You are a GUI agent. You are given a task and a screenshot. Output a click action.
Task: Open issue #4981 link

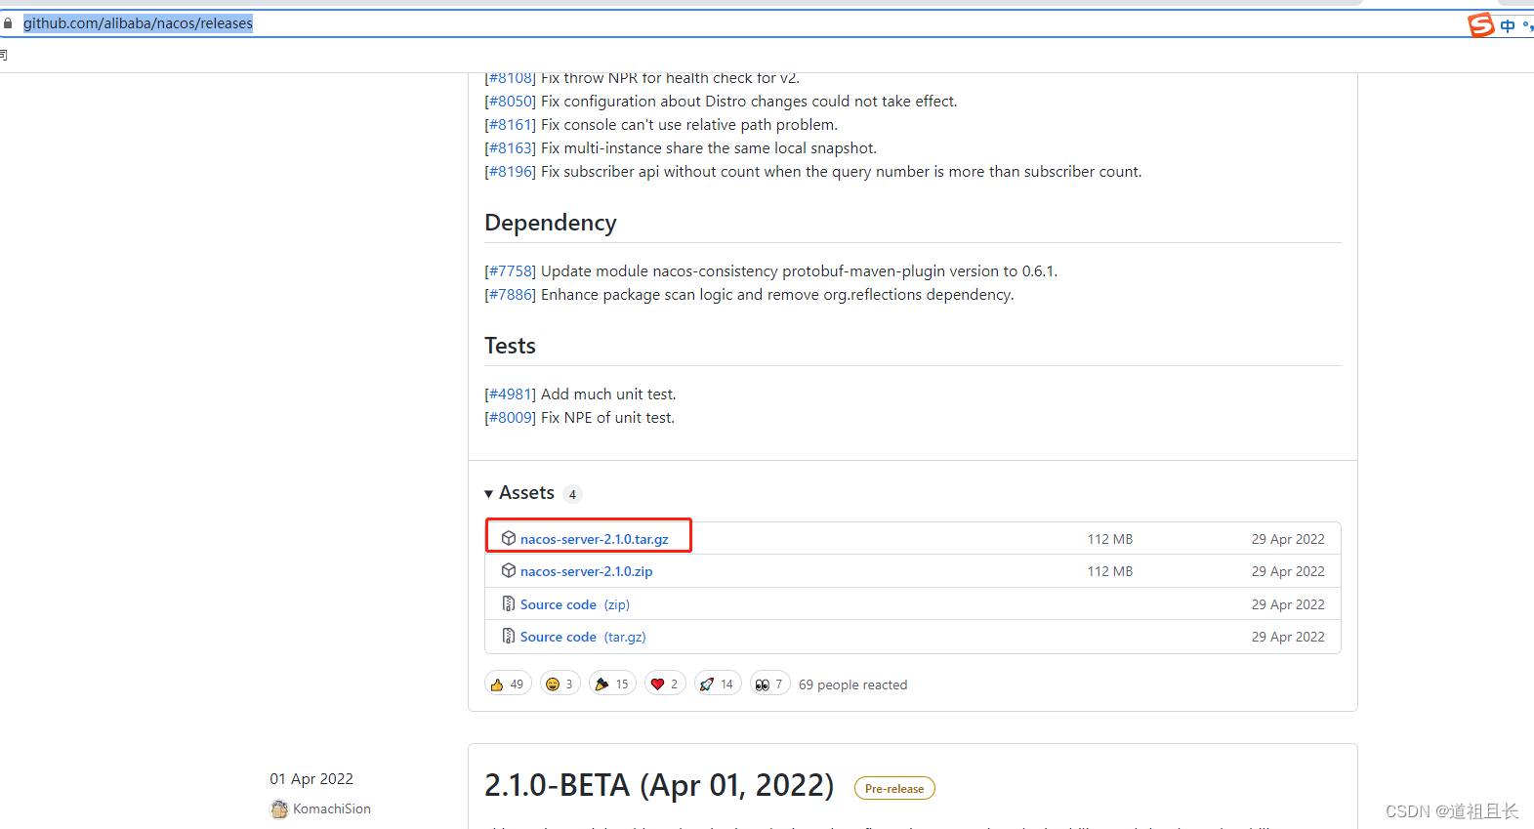tap(510, 394)
